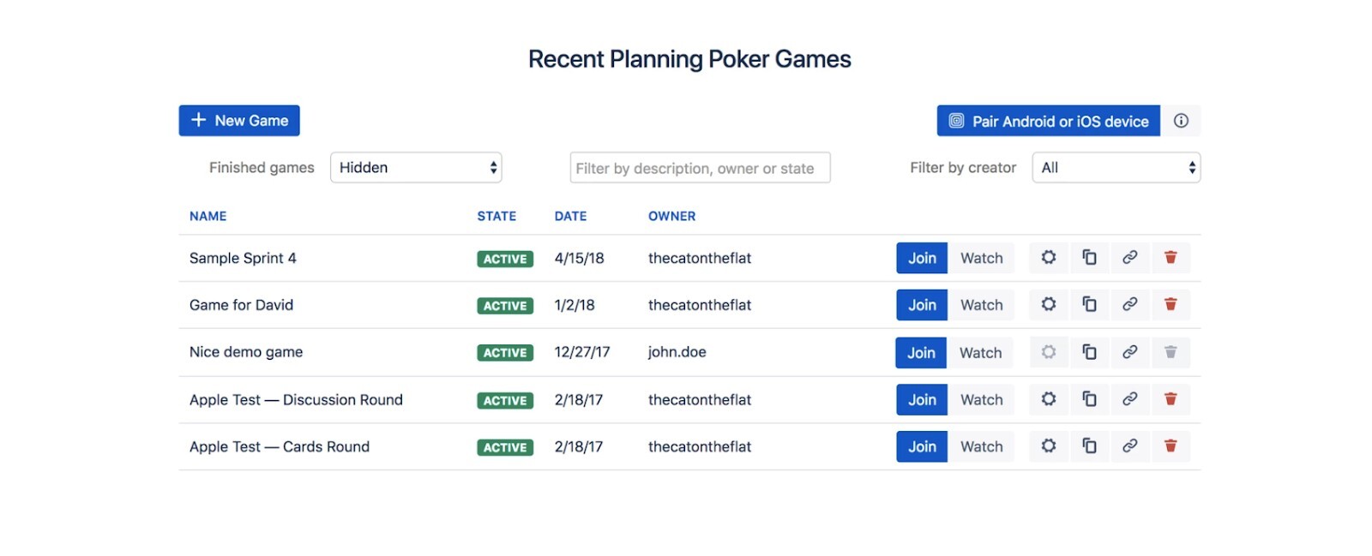This screenshot has height=556, width=1372.
Task: Click the filter by description input field
Action: 699,167
